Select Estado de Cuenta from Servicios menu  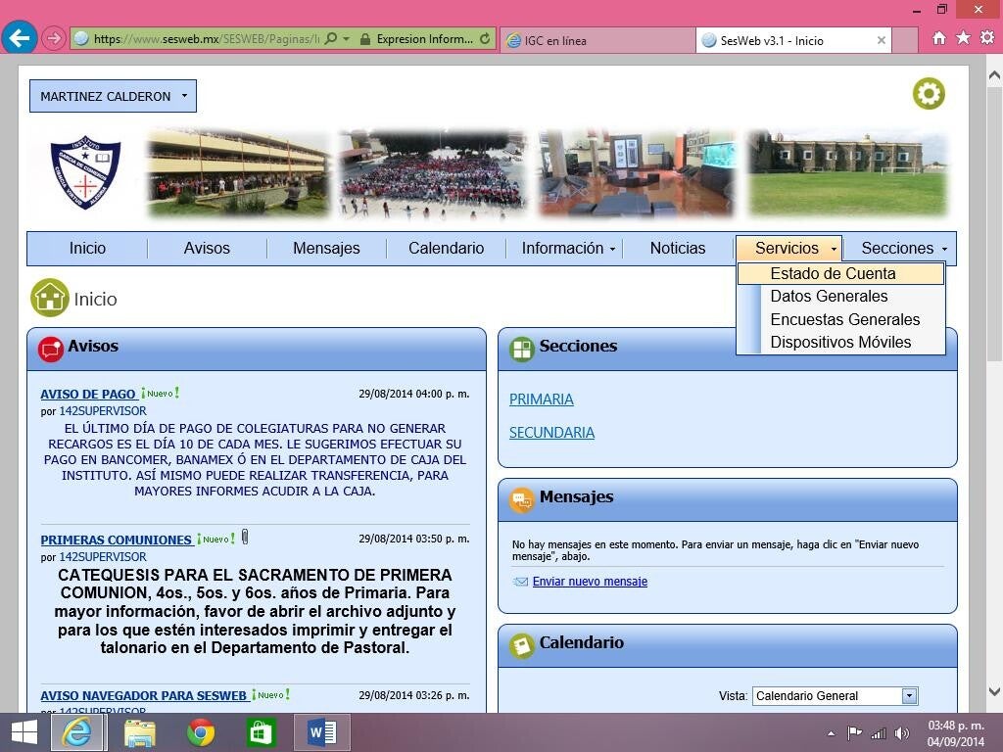(833, 274)
